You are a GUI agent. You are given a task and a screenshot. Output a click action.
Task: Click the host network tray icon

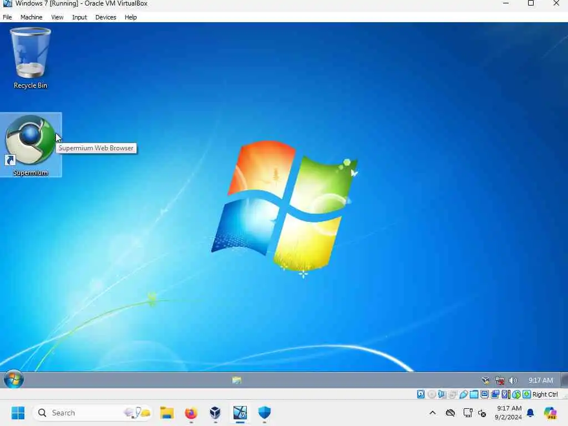(468, 413)
